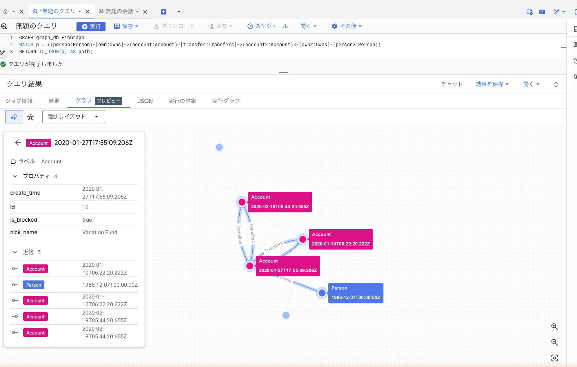
Task: Click the home icon tab
Action: point(5,12)
